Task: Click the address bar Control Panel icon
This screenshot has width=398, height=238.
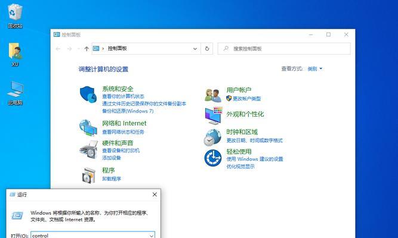Action: coord(96,48)
